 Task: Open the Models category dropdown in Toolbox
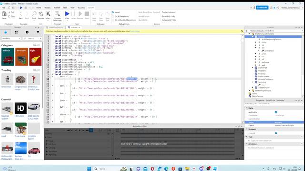[11, 38]
